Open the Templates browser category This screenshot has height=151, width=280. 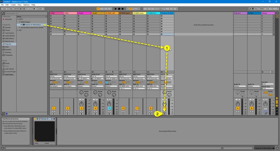7,55
